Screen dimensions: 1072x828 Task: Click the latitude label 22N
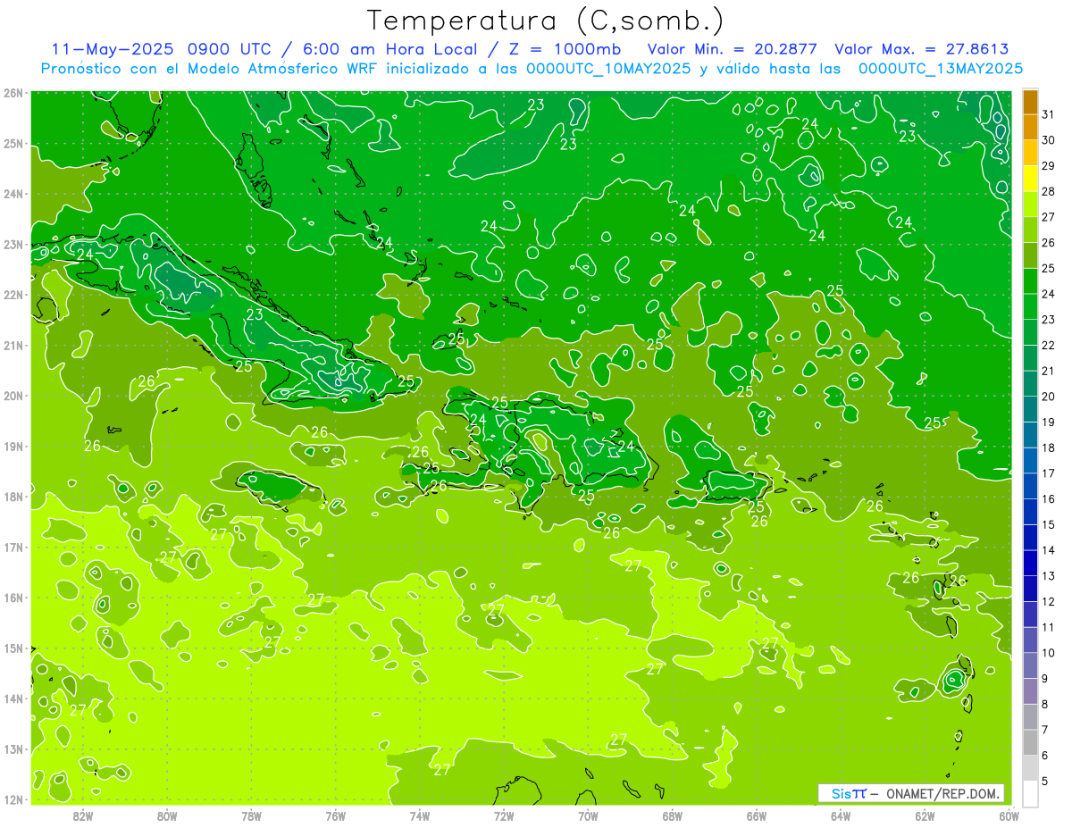pos(13,295)
